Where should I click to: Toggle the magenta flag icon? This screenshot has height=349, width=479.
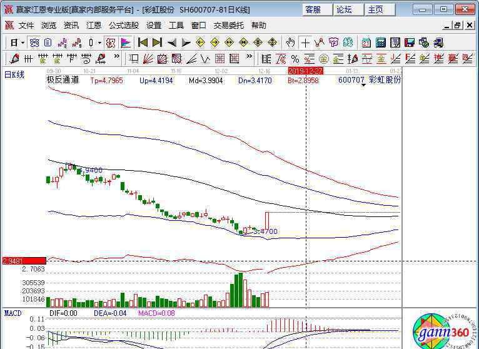point(126,43)
